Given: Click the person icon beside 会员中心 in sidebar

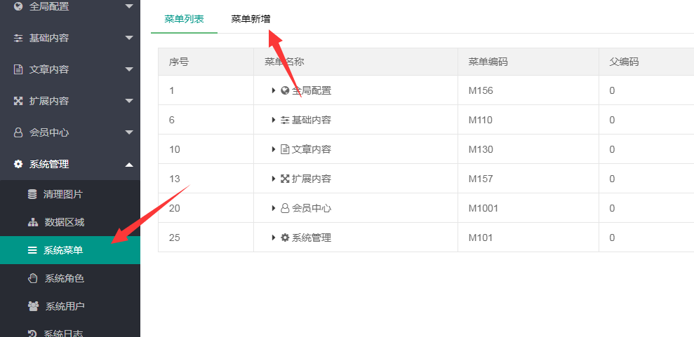Looking at the screenshot, I should pos(18,132).
